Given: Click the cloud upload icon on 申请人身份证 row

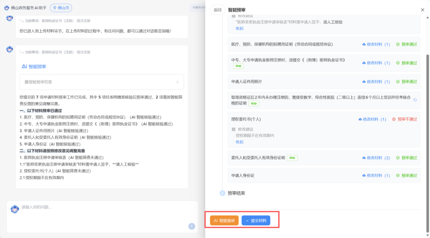Looking at the screenshot, I should point(364,176).
